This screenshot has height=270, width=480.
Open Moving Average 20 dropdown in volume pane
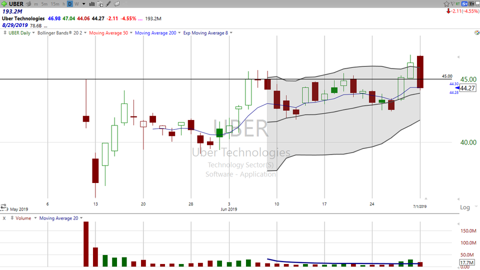coord(81,218)
